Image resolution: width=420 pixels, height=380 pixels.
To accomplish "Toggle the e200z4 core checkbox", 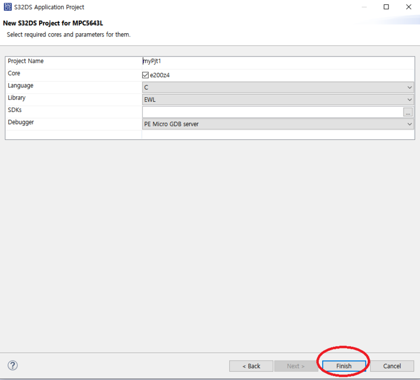I will click(x=146, y=75).
